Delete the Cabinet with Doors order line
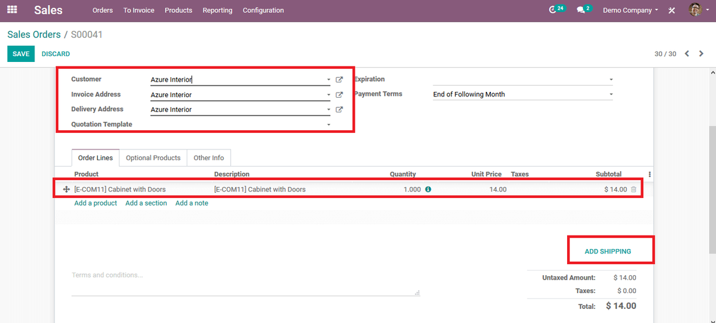Image resolution: width=716 pixels, height=323 pixels. (634, 190)
